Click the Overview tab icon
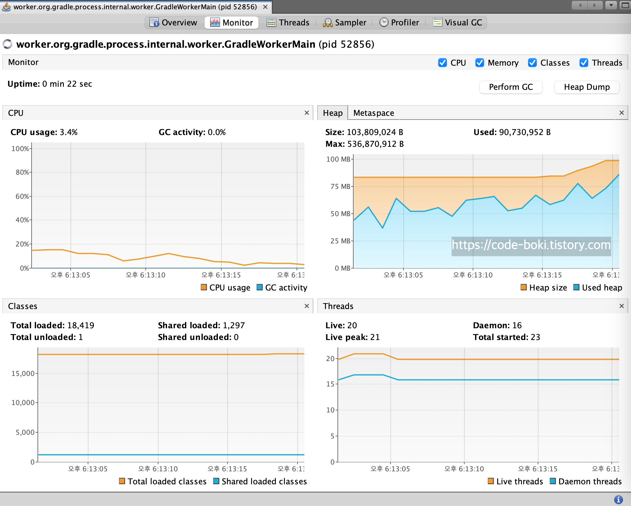This screenshot has height=506, width=631. click(154, 23)
